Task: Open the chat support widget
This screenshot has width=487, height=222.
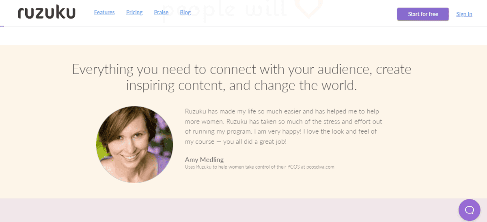Action: click(x=469, y=210)
